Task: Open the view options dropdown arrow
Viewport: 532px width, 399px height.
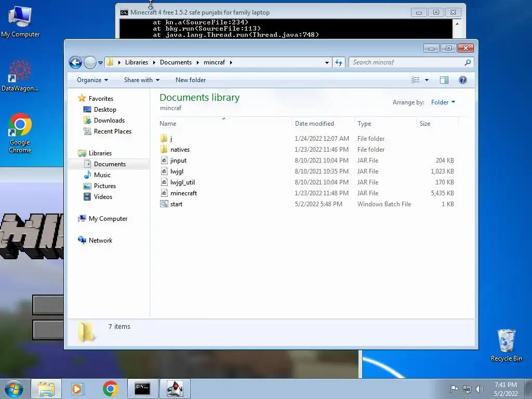Action: [427, 80]
